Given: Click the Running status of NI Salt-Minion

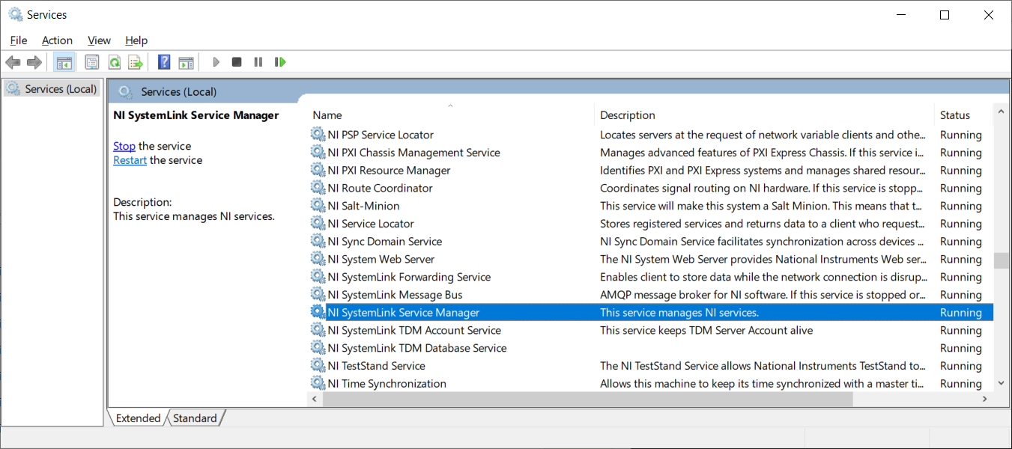Looking at the screenshot, I should coord(961,206).
